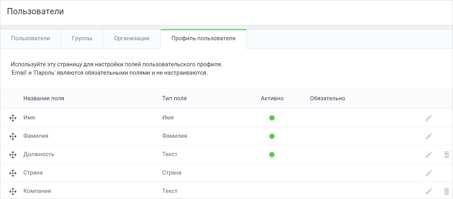Image resolution: width=453 pixels, height=199 pixels.
Task: Click the Текст type in Должность row
Action: [x=170, y=154]
